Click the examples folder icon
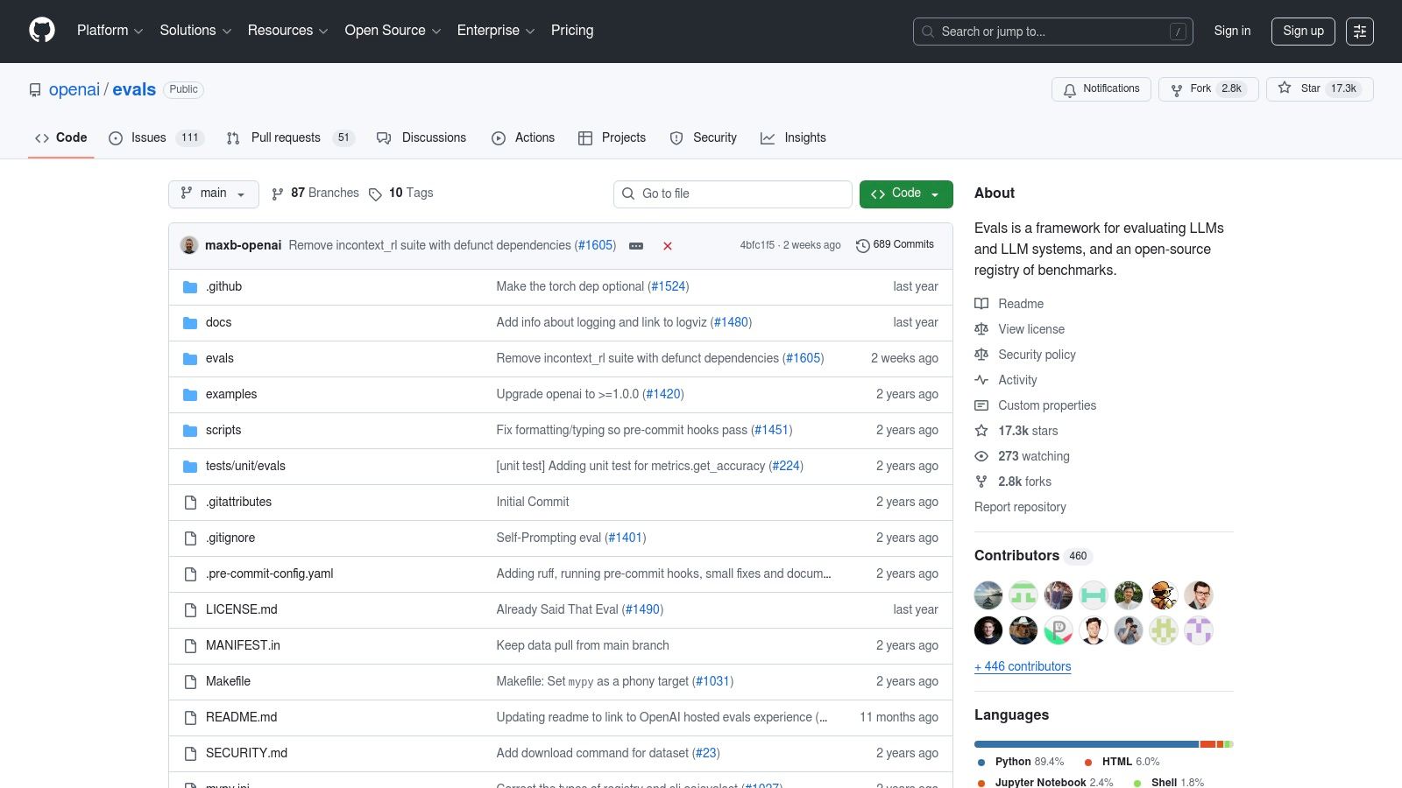The image size is (1402, 788). pos(190,395)
